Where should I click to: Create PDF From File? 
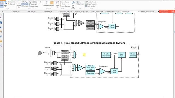[57, 4]
